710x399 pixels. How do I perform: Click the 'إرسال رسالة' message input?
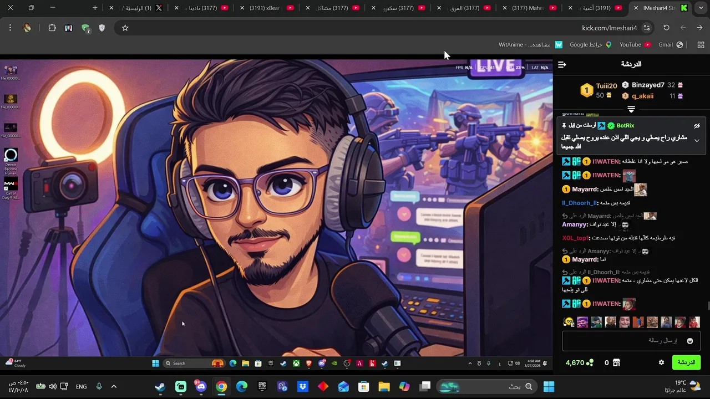pos(631,341)
